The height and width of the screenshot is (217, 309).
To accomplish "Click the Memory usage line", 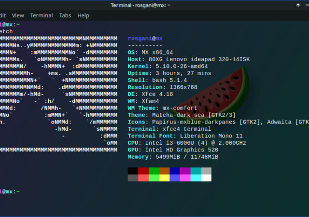I will coord(173,157).
